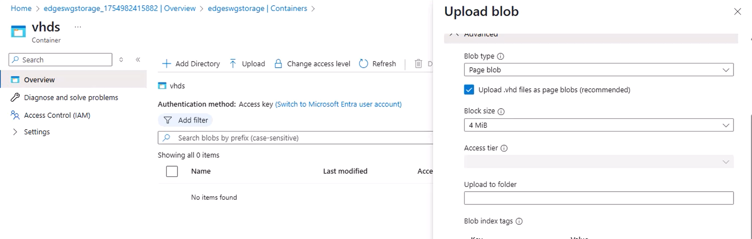Close the Upload blob panel
Screen dimensions: 752x239
[737, 11]
